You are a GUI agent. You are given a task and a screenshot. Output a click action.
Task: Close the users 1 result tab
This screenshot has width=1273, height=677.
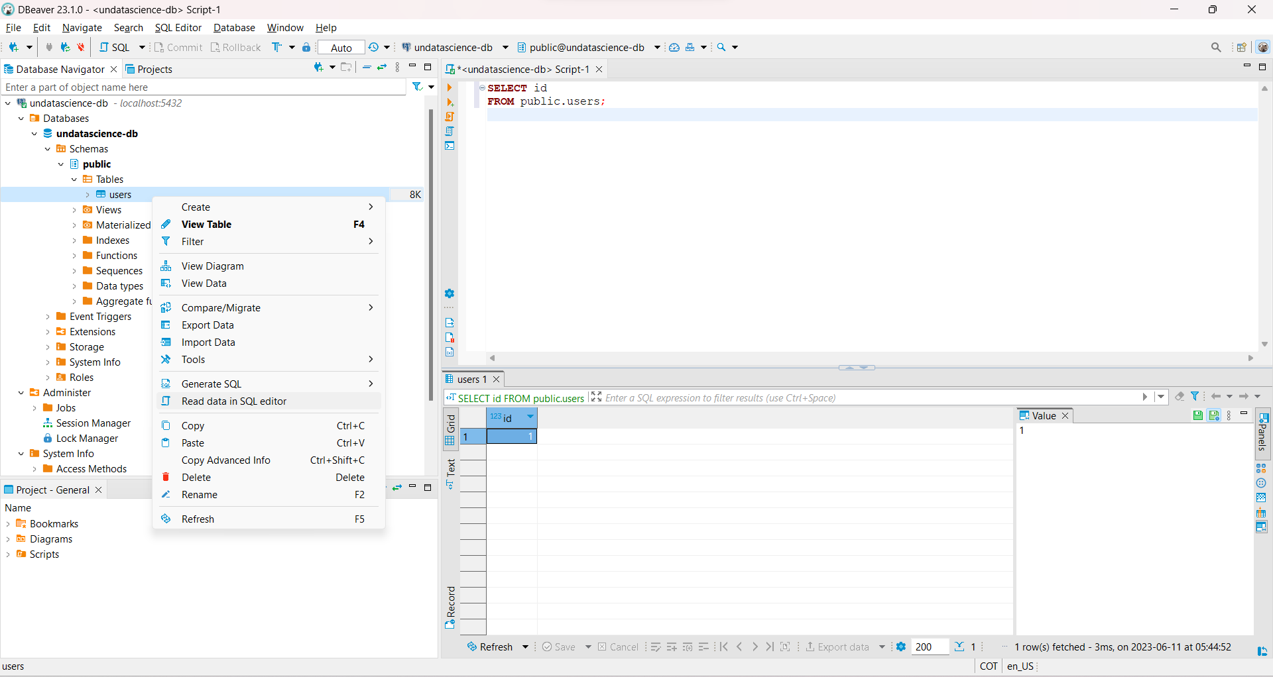click(496, 380)
